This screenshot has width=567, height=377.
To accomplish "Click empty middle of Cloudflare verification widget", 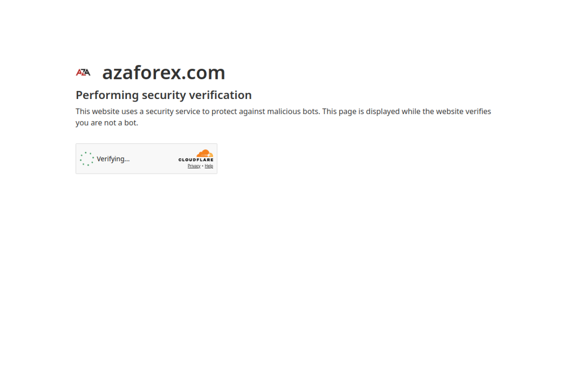I will [x=153, y=159].
